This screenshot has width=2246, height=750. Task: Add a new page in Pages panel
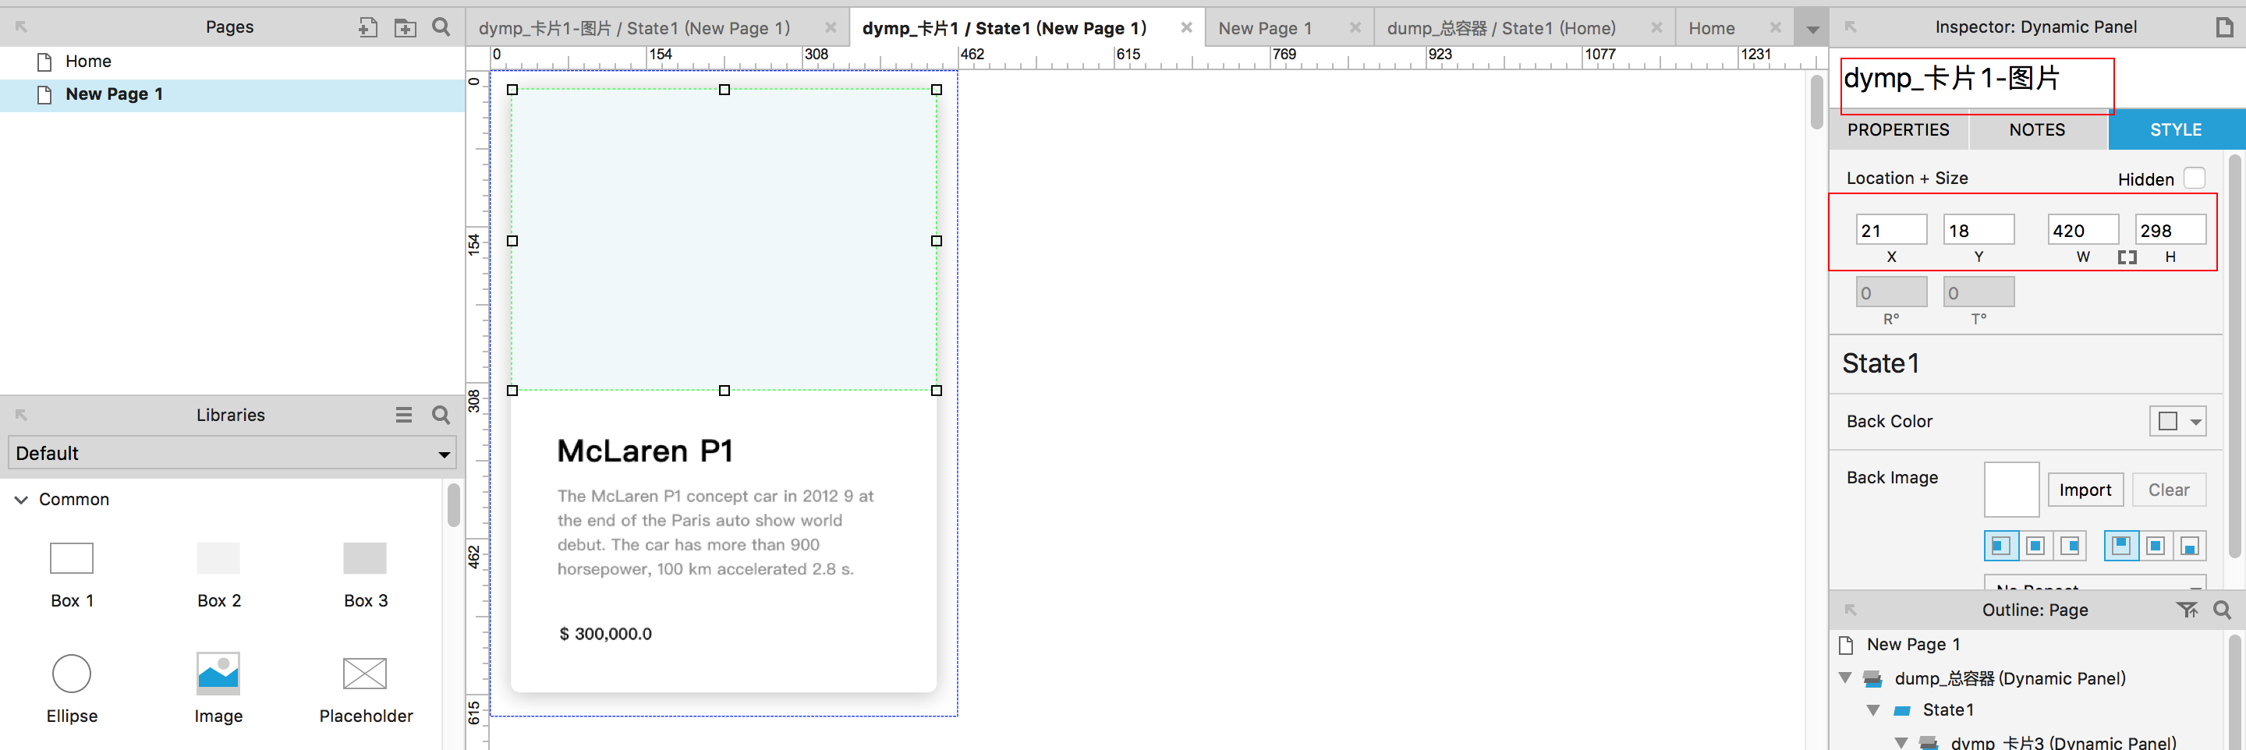tap(368, 27)
